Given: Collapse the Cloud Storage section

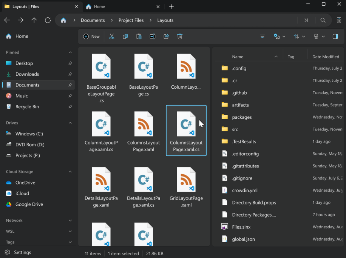Looking at the screenshot, I should point(70,172).
